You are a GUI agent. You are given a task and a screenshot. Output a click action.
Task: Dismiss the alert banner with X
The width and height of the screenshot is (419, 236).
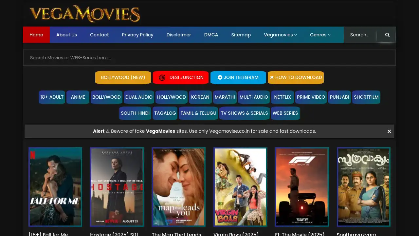click(x=389, y=131)
